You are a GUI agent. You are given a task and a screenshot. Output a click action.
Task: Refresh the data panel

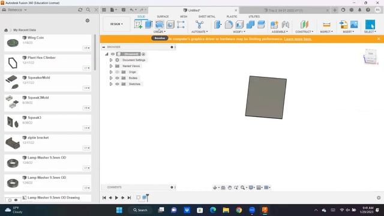click(80, 10)
